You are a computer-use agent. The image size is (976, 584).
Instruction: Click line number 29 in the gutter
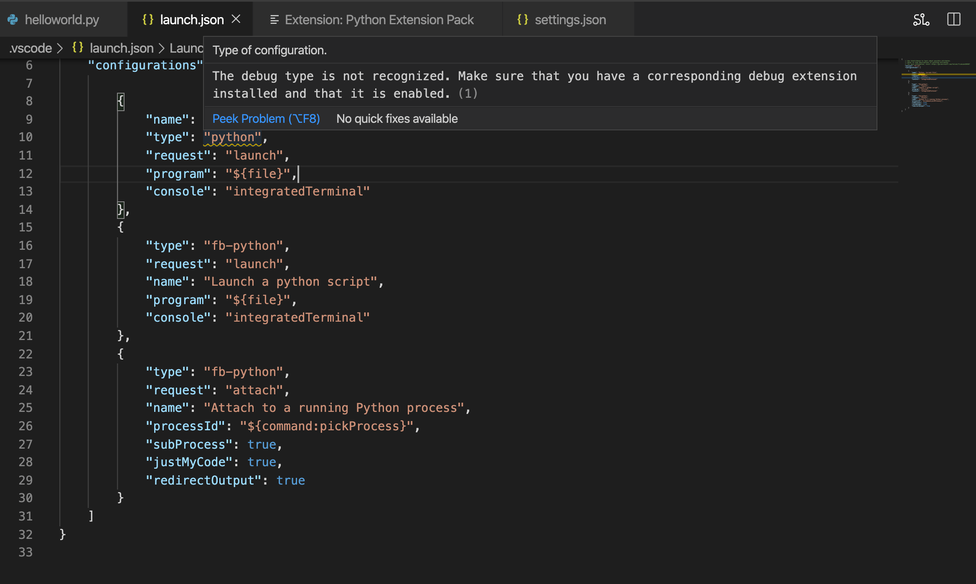coord(25,480)
